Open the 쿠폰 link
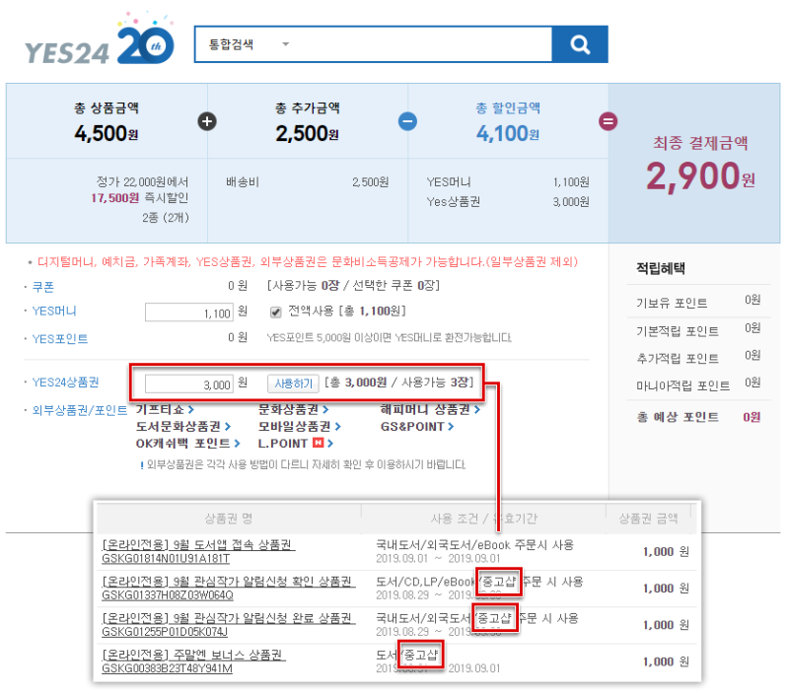 pyautogui.click(x=42, y=287)
